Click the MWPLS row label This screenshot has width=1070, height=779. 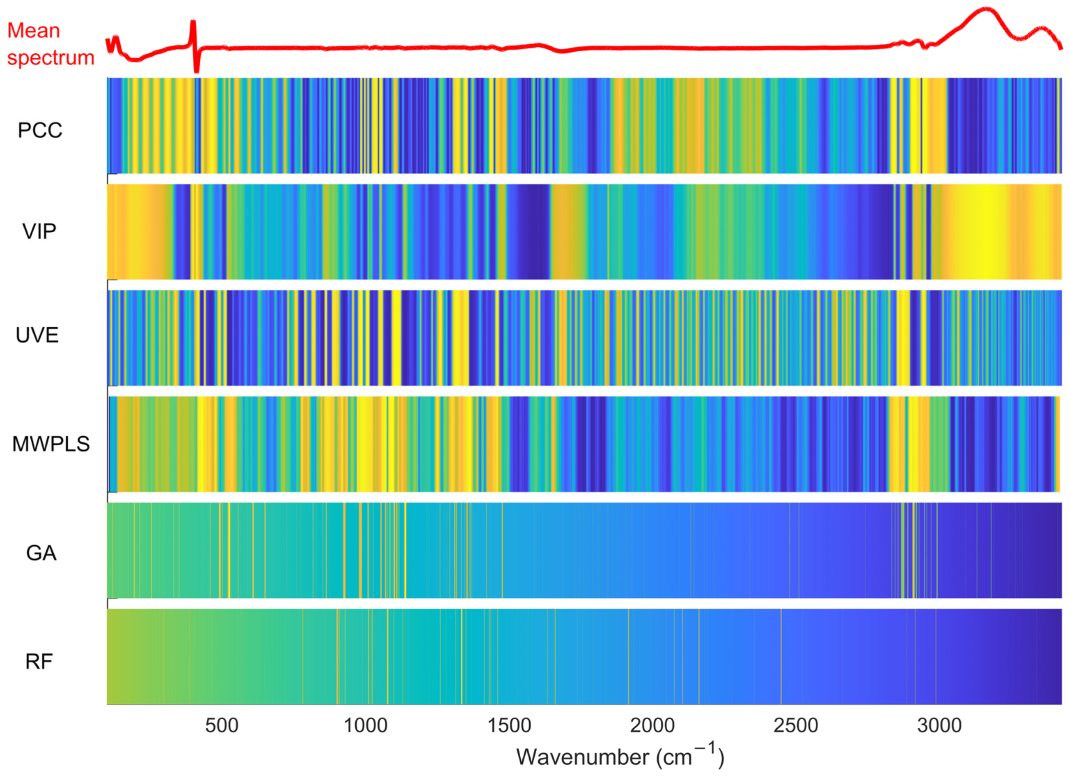pos(50,444)
